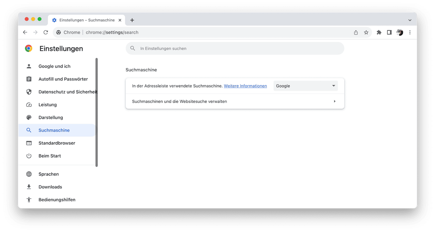Screen dimensions: 435x232
Task: Open Downloads settings in sidebar
Action: point(50,187)
